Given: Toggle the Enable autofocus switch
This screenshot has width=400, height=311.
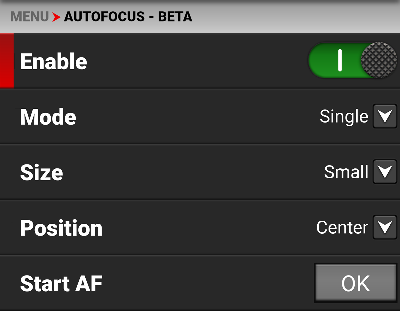Looking at the screenshot, I should [352, 60].
